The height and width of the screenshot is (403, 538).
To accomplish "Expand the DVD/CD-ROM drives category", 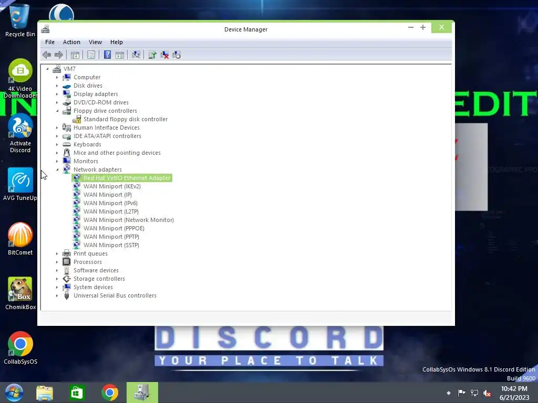I will click(57, 102).
